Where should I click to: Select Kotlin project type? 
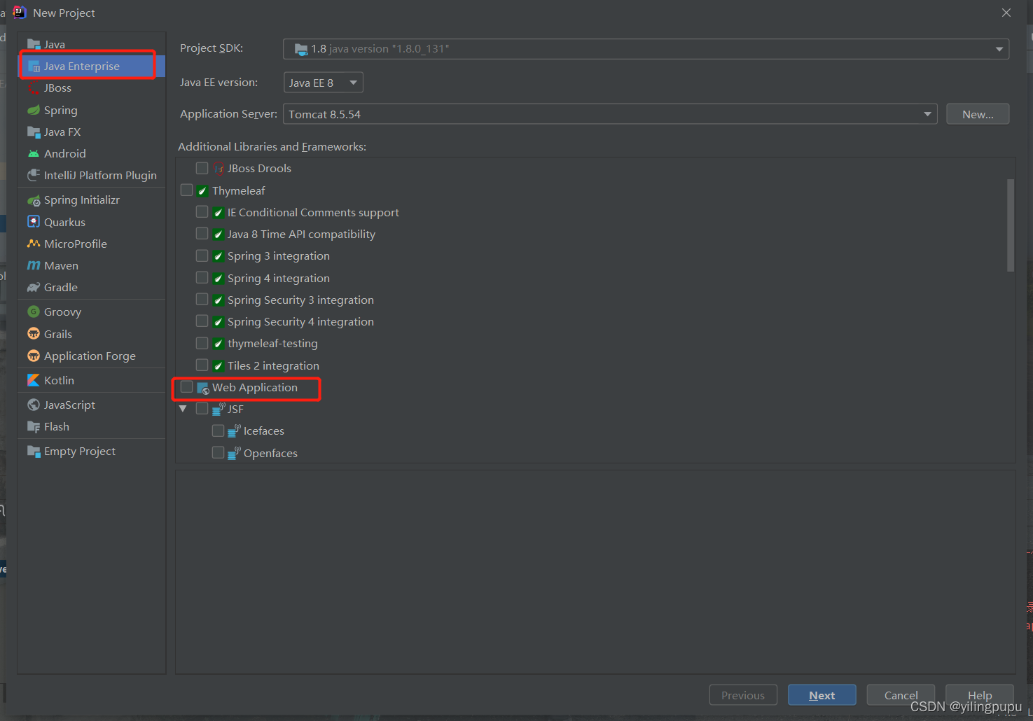point(91,380)
